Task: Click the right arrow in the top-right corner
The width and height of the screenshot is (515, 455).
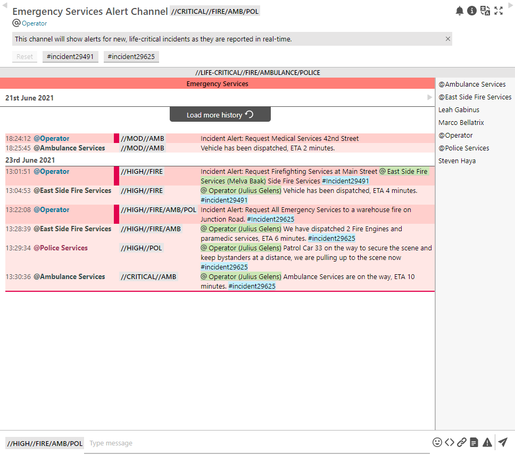Action: tap(511, 5)
